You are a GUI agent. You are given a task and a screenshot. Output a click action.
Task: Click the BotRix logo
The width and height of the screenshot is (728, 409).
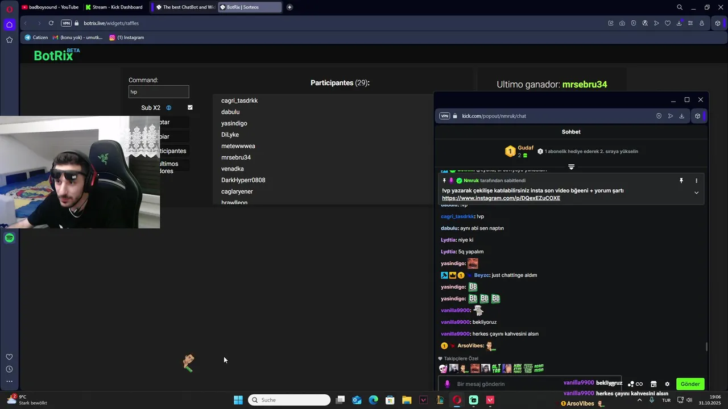(x=56, y=55)
